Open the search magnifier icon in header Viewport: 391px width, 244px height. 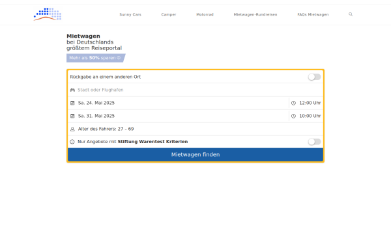pos(351,14)
